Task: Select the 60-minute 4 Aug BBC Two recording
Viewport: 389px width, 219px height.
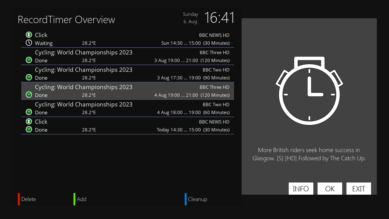Action: (x=128, y=108)
